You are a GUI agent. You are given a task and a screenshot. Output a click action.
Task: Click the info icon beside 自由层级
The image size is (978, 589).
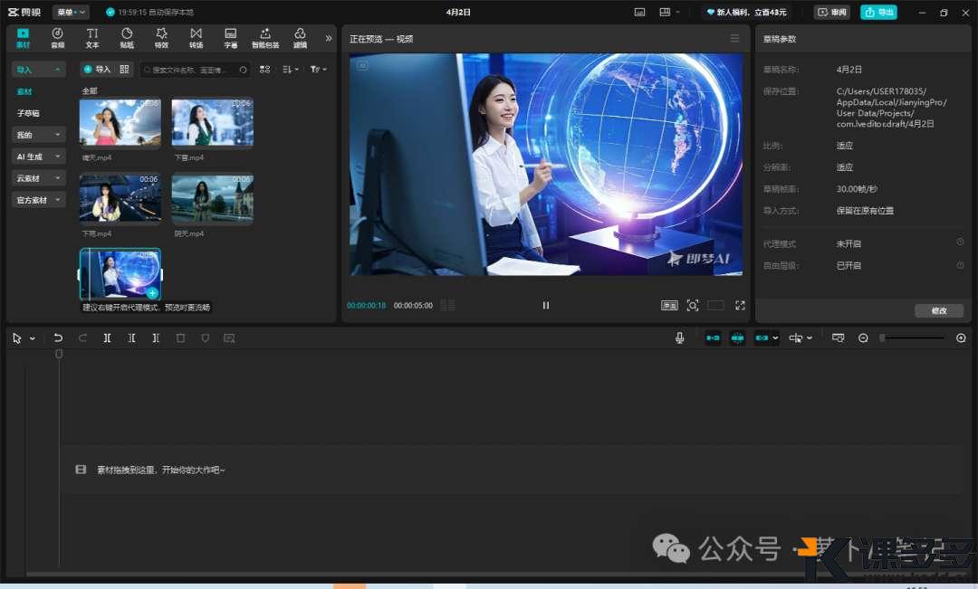coord(960,265)
